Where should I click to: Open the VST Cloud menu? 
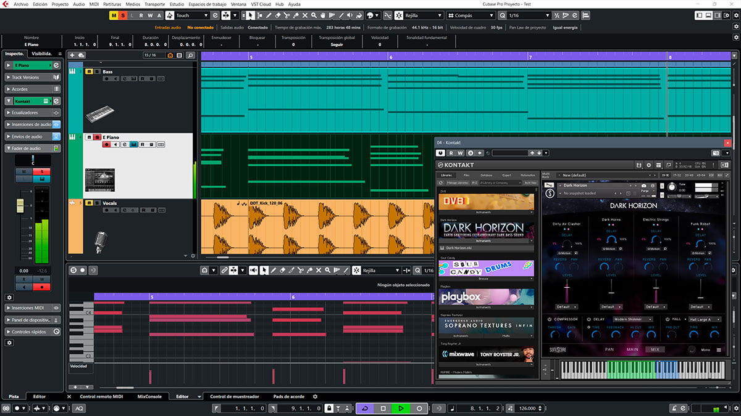point(261,4)
